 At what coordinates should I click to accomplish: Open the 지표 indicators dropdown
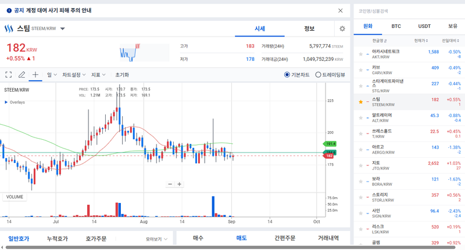click(x=98, y=75)
